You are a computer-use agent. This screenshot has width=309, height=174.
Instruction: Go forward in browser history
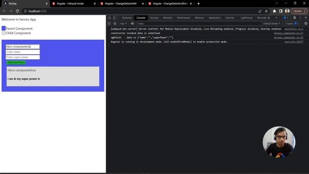(x=11, y=11)
